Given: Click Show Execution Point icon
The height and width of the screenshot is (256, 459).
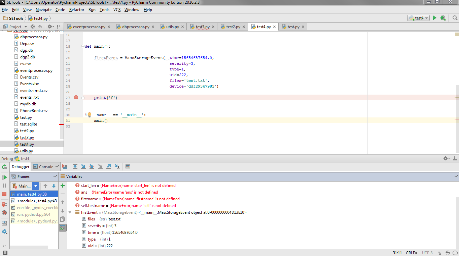Looking at the screenshot, I should [x=65, y=166].
